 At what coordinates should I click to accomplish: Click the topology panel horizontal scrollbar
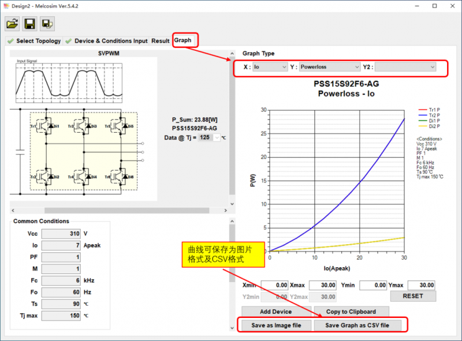(115, 210)
